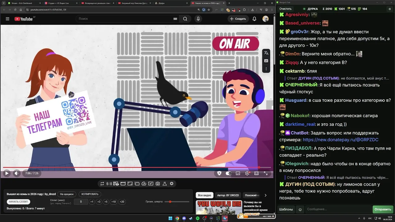395x222 pixels.
Task: Click the YouTube search magnifier button
Action: coord(185,19)
